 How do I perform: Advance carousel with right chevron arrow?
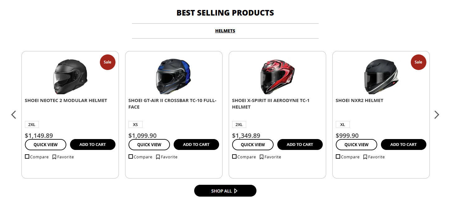437,115
